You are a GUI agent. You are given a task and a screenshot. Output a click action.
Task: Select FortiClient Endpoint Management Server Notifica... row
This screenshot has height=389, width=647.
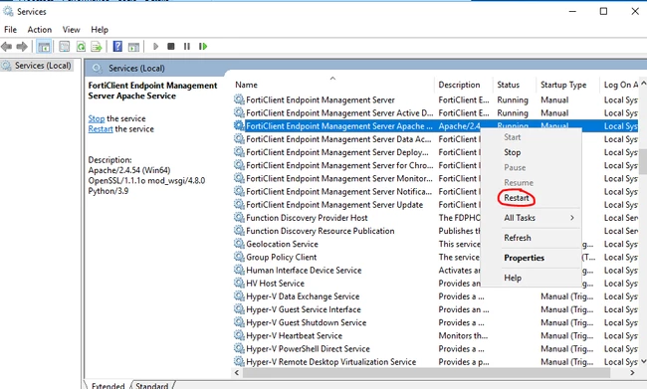[436, 192]
